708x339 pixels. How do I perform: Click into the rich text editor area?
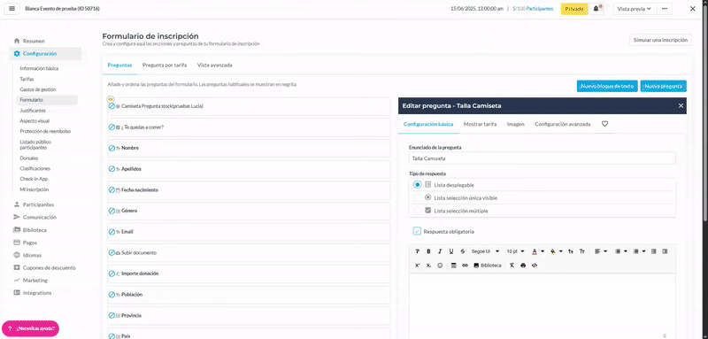(543, 306)
